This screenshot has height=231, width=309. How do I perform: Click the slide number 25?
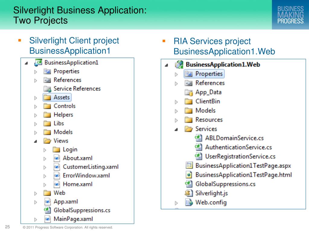coord(8,227)
